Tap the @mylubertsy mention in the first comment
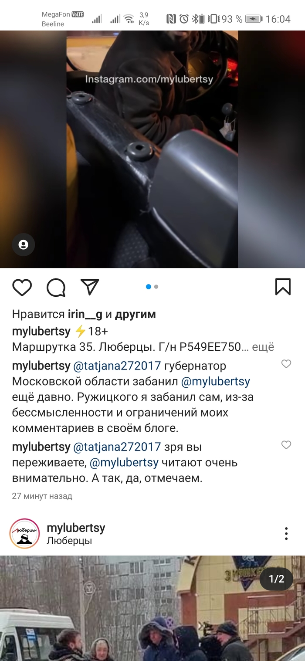The width and height of the screenshot is (305, 661). [x=215, y=382]
